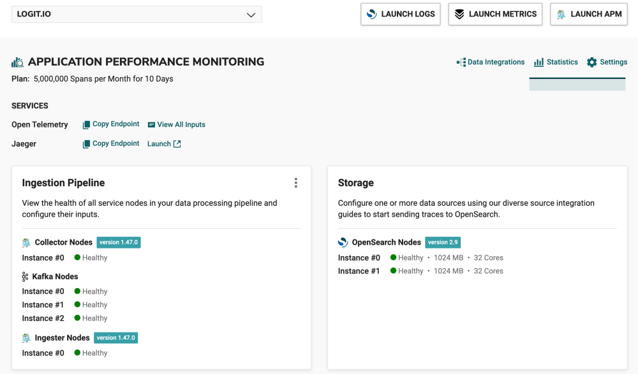Screen dimensions: 638x374
Task: Click the version 1.47.0 badge on Collector Nodes
Action: [x=119, y=242]
